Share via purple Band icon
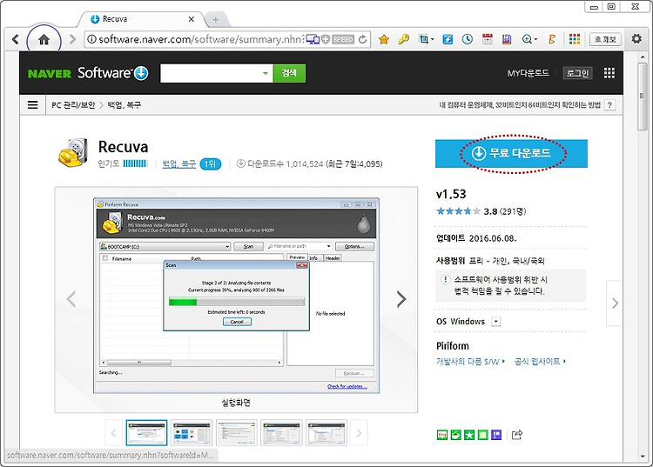The image size is (653, 467). [496, 435]
